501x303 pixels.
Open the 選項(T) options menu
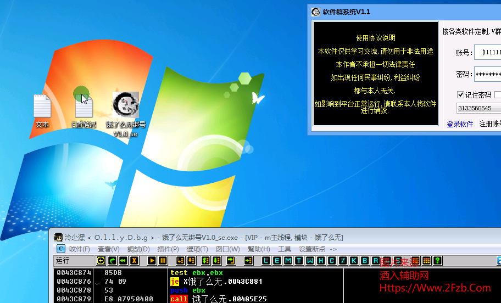pos(197,249)
